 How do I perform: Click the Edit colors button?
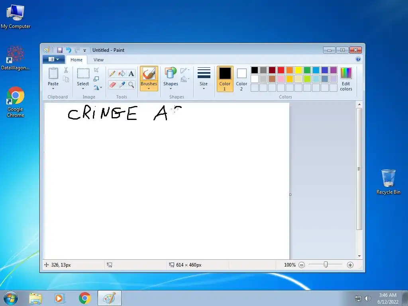(346, 79)
